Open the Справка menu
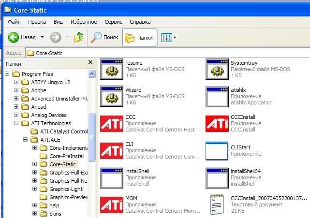Viewport: 310px width, 218px height. pos(140,22)
